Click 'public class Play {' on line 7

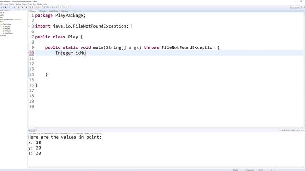tap(59, 37)
